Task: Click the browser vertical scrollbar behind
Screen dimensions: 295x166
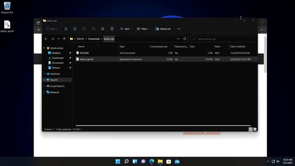Action: click(x=265, y=54)
